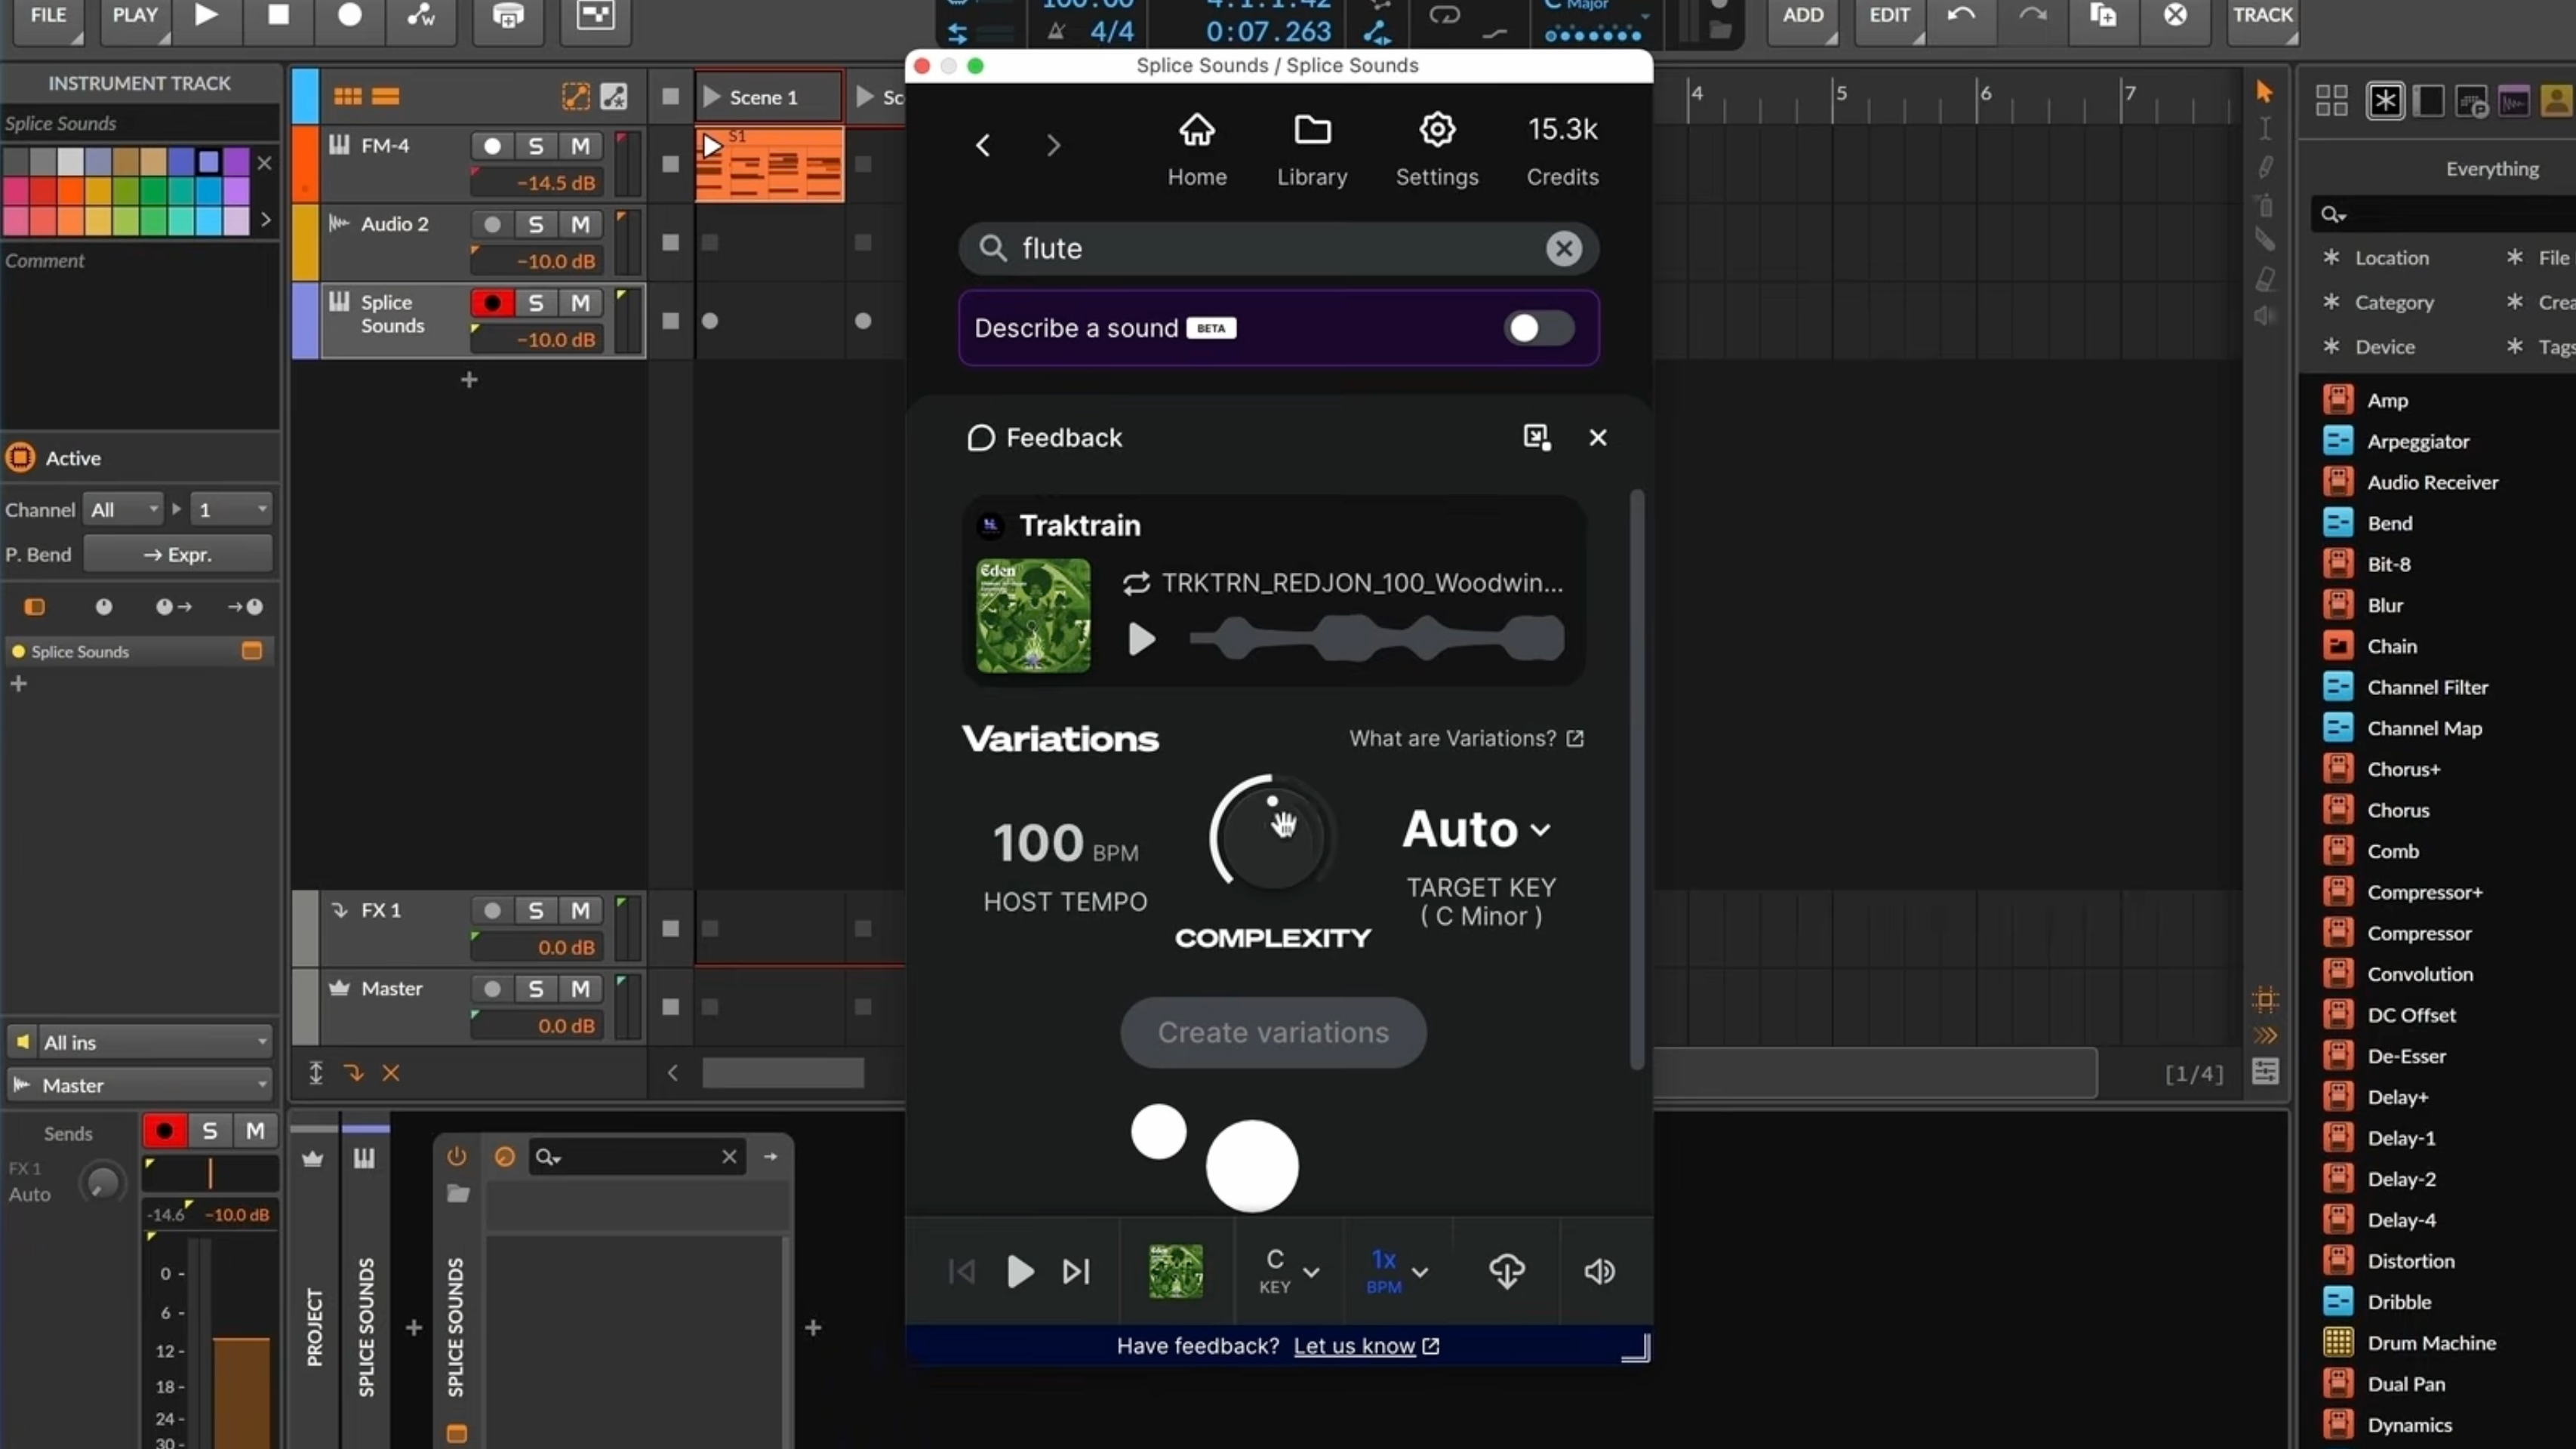Disarm record on Splice Sounds track
Image resolution: width=2576 pixels, height=1449 pixels.
[x=492, y=303]
